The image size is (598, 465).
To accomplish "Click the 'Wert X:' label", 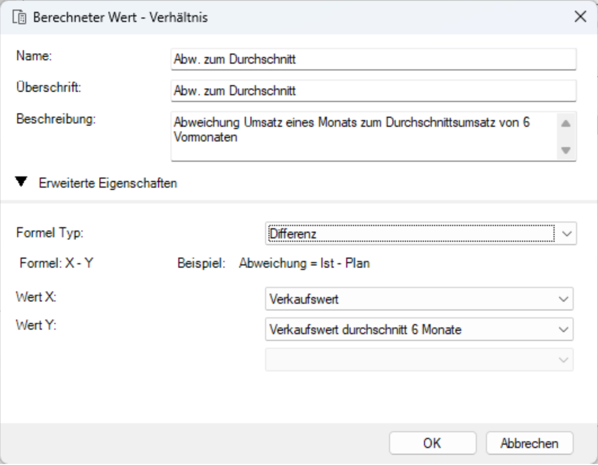I will tap(36, 297).
